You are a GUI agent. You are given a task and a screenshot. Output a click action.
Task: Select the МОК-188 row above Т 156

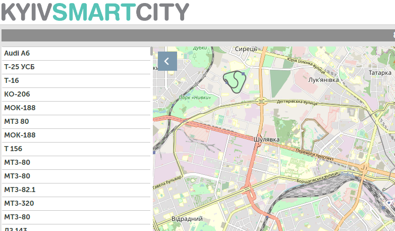pos(76,135)
